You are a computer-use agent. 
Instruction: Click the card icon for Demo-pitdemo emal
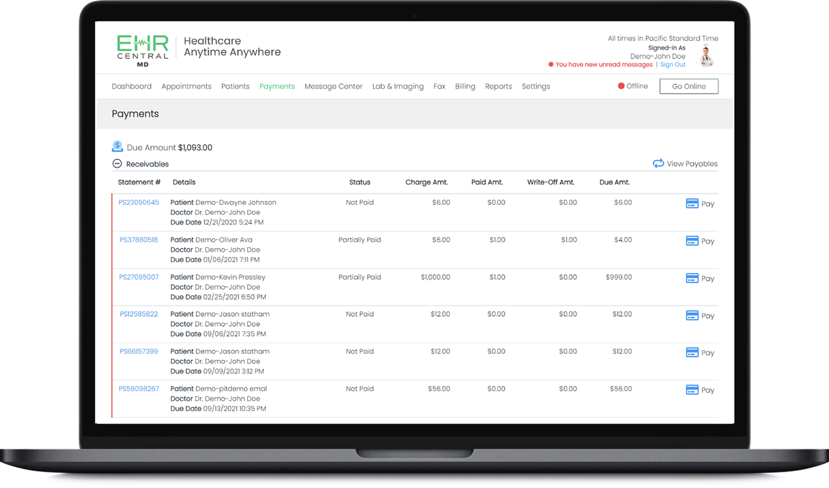tap(692, 390)
